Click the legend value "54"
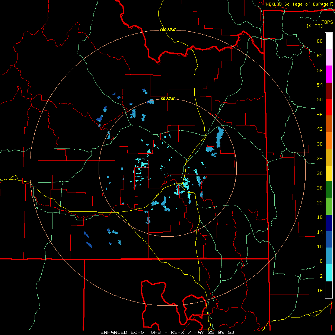This screenshot has width=335, height=335. point(320,85)
